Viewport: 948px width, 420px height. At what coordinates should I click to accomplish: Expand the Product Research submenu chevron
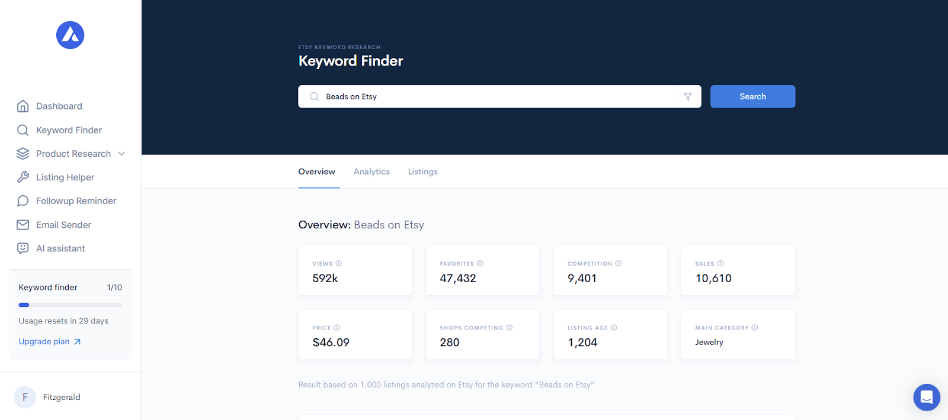click(121, 154)
